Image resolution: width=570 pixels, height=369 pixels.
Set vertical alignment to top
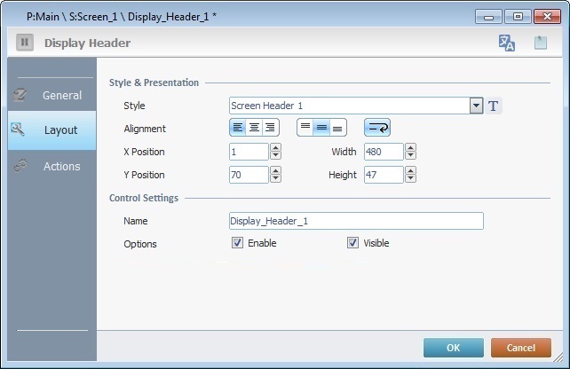pos(305,129)
